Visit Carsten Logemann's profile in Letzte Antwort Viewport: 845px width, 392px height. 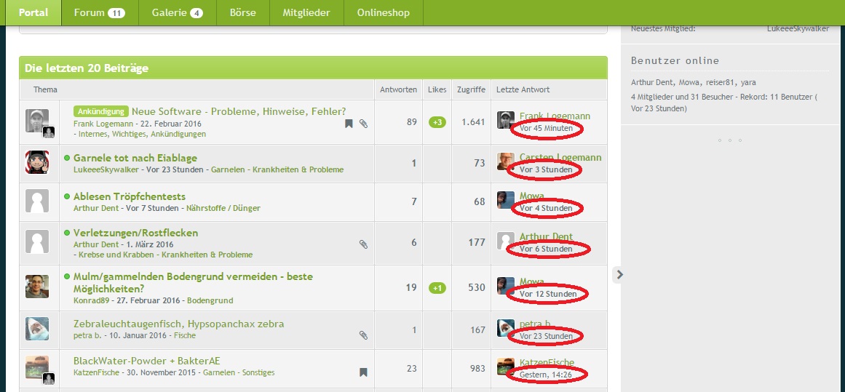(x=560, y=158)
